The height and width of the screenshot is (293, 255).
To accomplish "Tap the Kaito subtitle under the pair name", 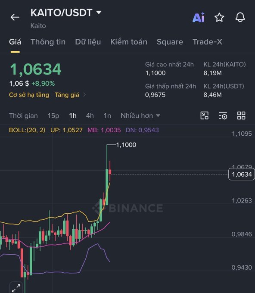I will pos(38,26).
